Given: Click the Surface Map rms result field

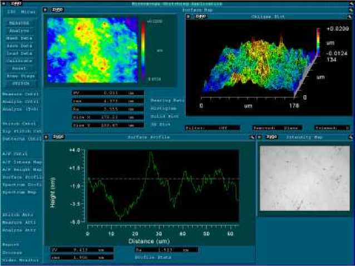Looking at the screenshot, I should click(108, 101).
